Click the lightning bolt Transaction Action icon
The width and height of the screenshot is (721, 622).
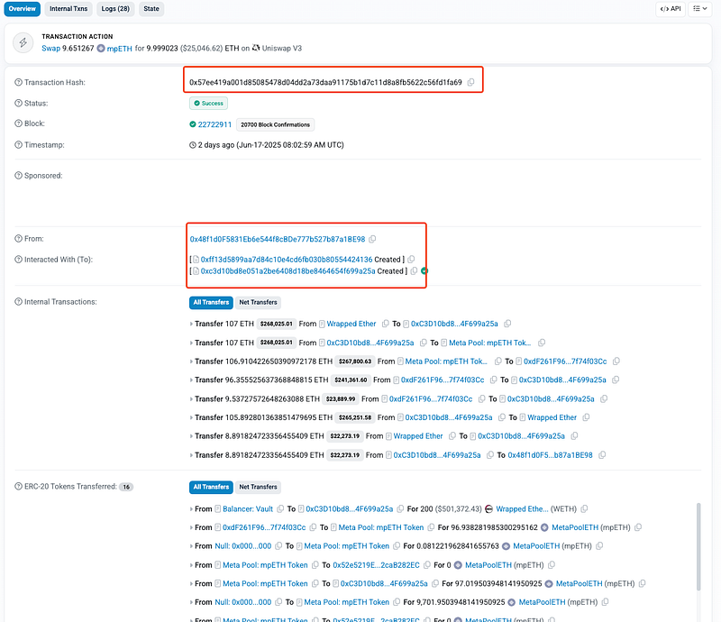click(23, 41)
